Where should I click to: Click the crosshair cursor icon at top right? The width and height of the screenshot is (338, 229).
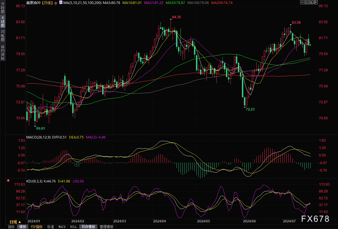click(x=302, y=2)
